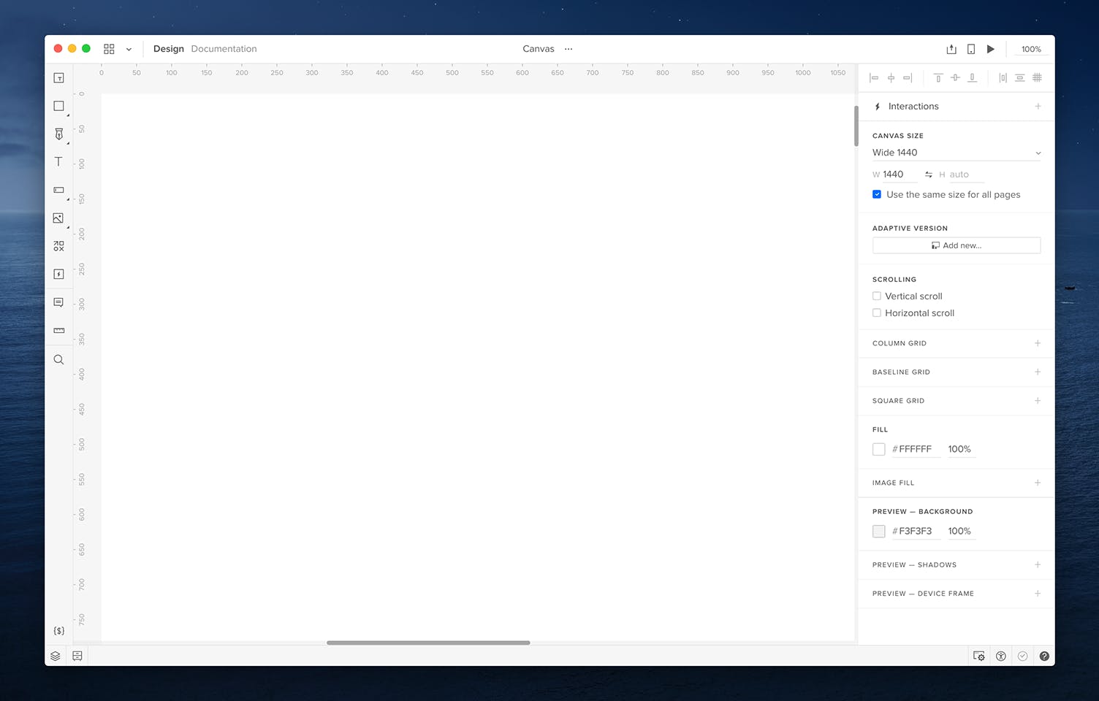The height and width of the screenshot is (701, 1099).
Task: Switch to the Documentation tab
Action: [x=224, y=49]
